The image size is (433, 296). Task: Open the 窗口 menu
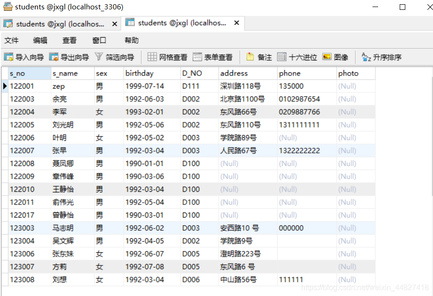pyautogui.click(x=99, y=40)
